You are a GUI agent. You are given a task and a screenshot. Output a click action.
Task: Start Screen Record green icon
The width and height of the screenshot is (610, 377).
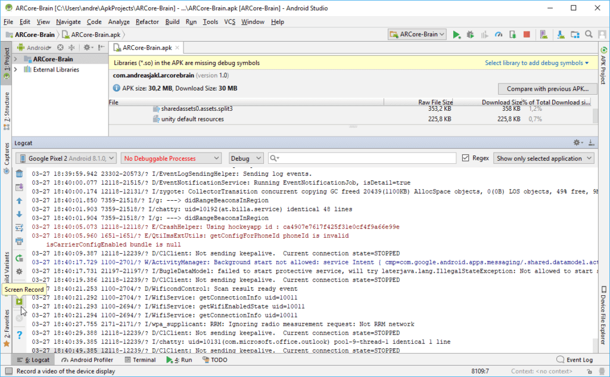click(19, 301)
